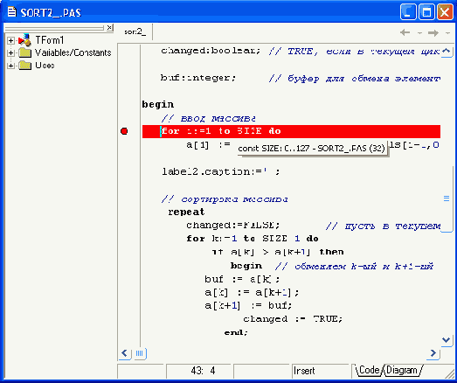Click the TForm1 class icon
Image resolution: width=457 pixels, height=383 pixels.
pyautogui.click(x=24, y=40)
